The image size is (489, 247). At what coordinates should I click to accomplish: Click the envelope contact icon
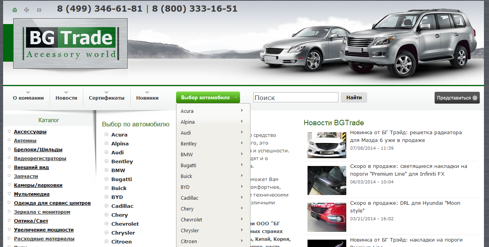tap(39, 10)
